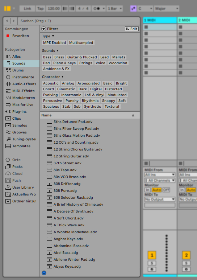Select the 1 MIDI track header
This screenshot has width=197, height=280.
(x=160, y=20)
